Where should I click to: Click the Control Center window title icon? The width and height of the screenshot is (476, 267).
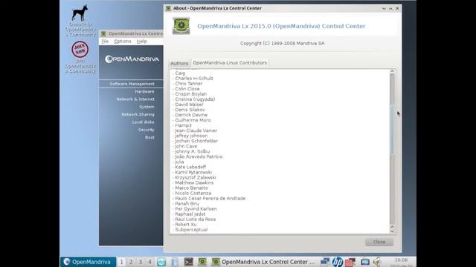click(x=103, y=33)
